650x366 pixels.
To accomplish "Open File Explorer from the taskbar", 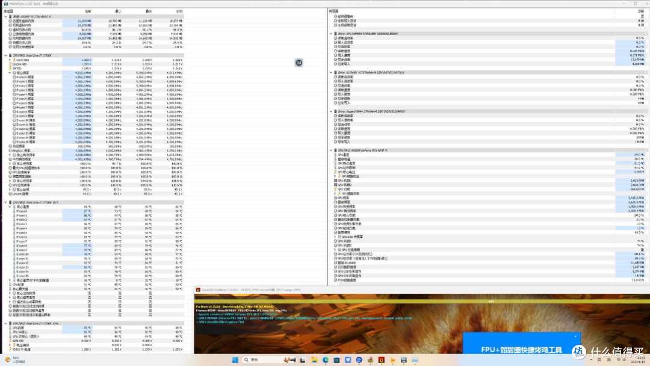I will (x=314, y=360).
